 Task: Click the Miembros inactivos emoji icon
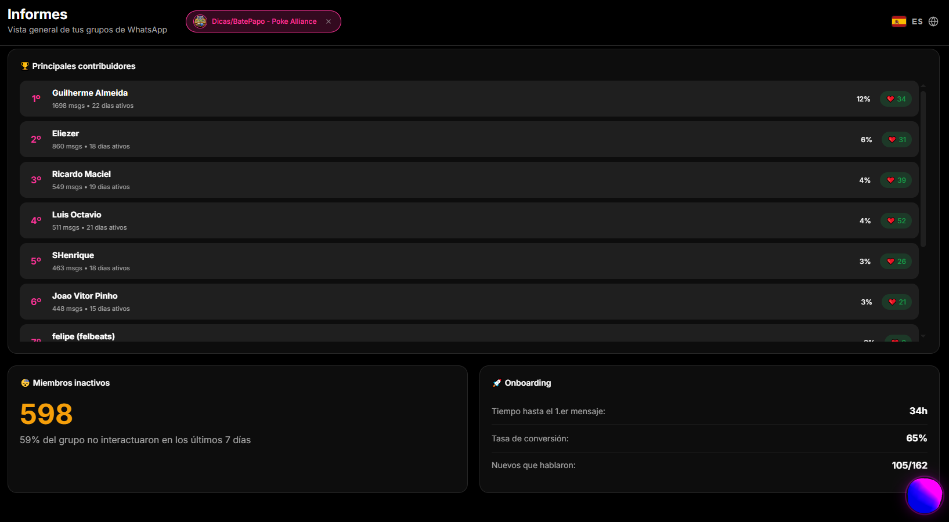25,383
